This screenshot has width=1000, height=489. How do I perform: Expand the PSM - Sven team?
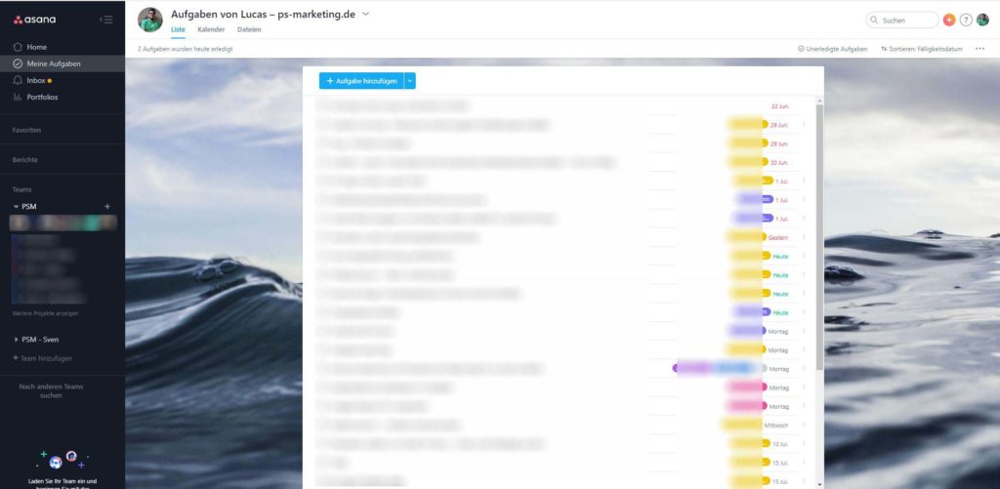point(16,340)
